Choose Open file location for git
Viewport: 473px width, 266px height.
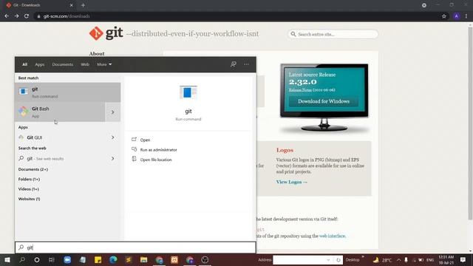pos(156,160)
